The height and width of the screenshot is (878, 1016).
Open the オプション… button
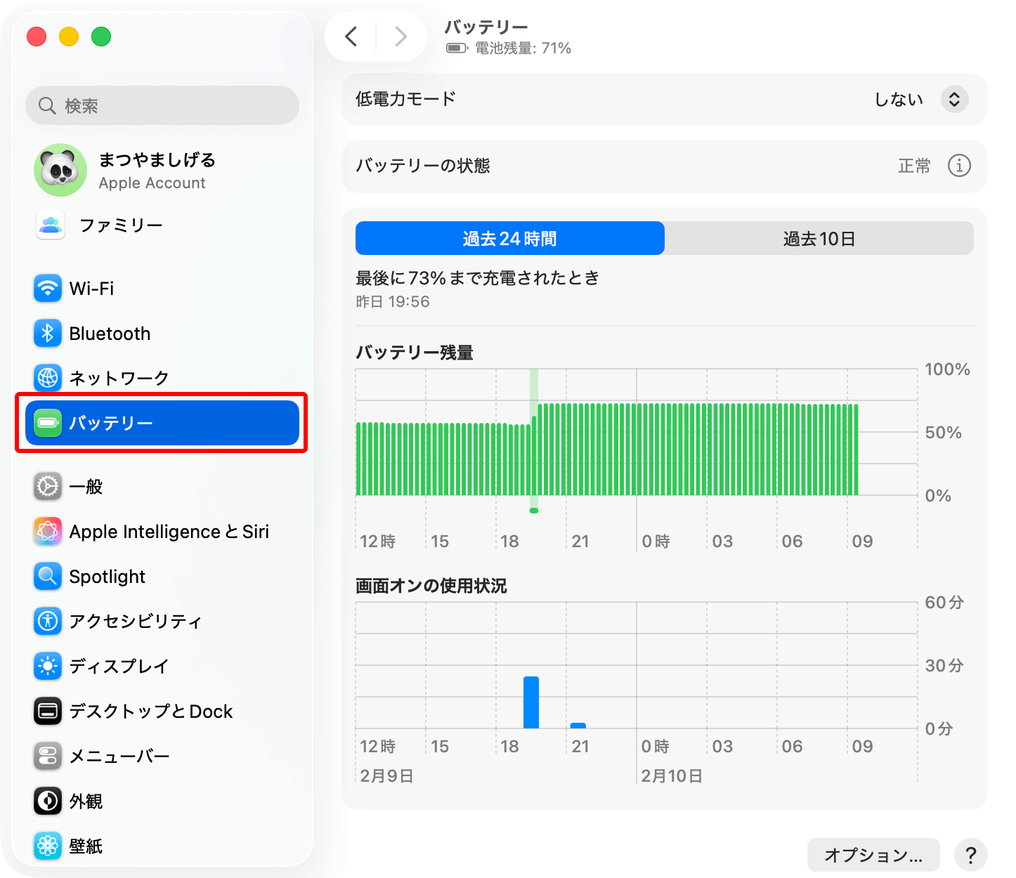873,855
